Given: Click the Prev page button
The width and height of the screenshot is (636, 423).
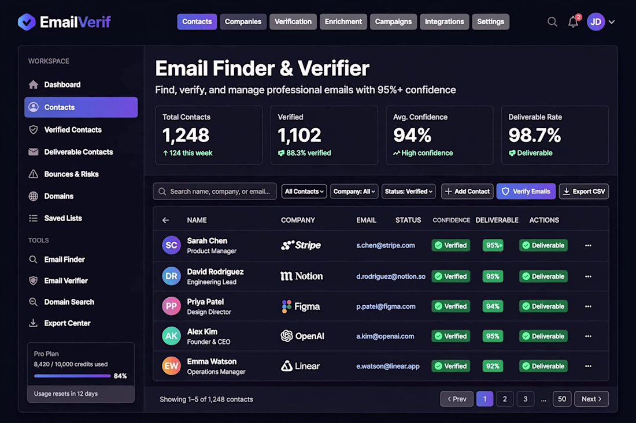Looking at the screenshot, I should coord(457,399).
